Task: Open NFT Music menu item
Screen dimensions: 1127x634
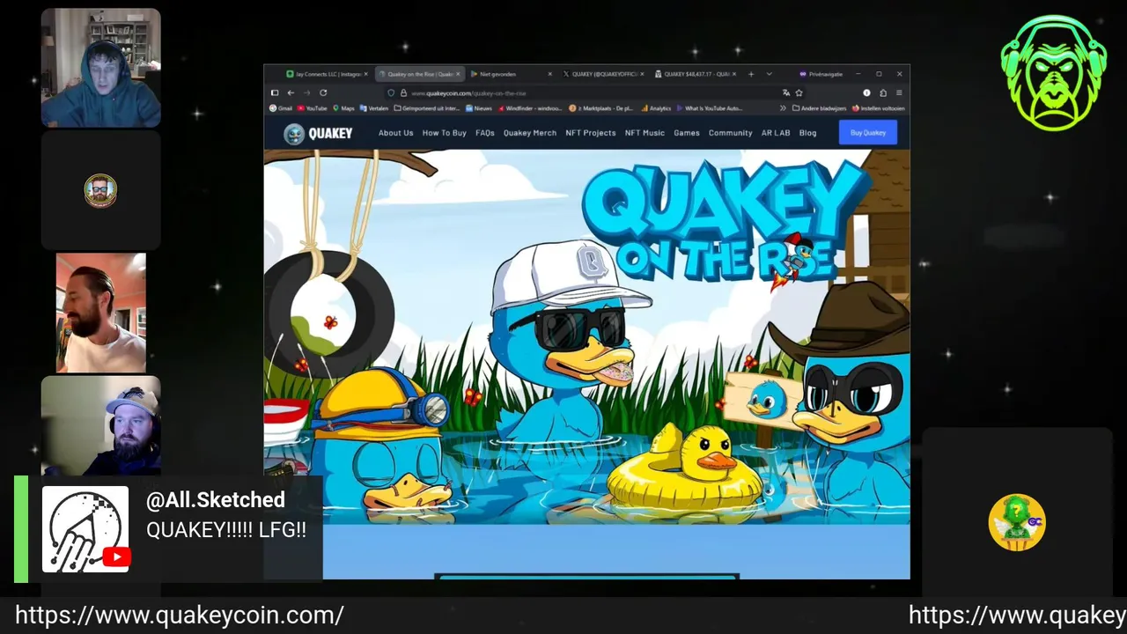Action: 645,133
